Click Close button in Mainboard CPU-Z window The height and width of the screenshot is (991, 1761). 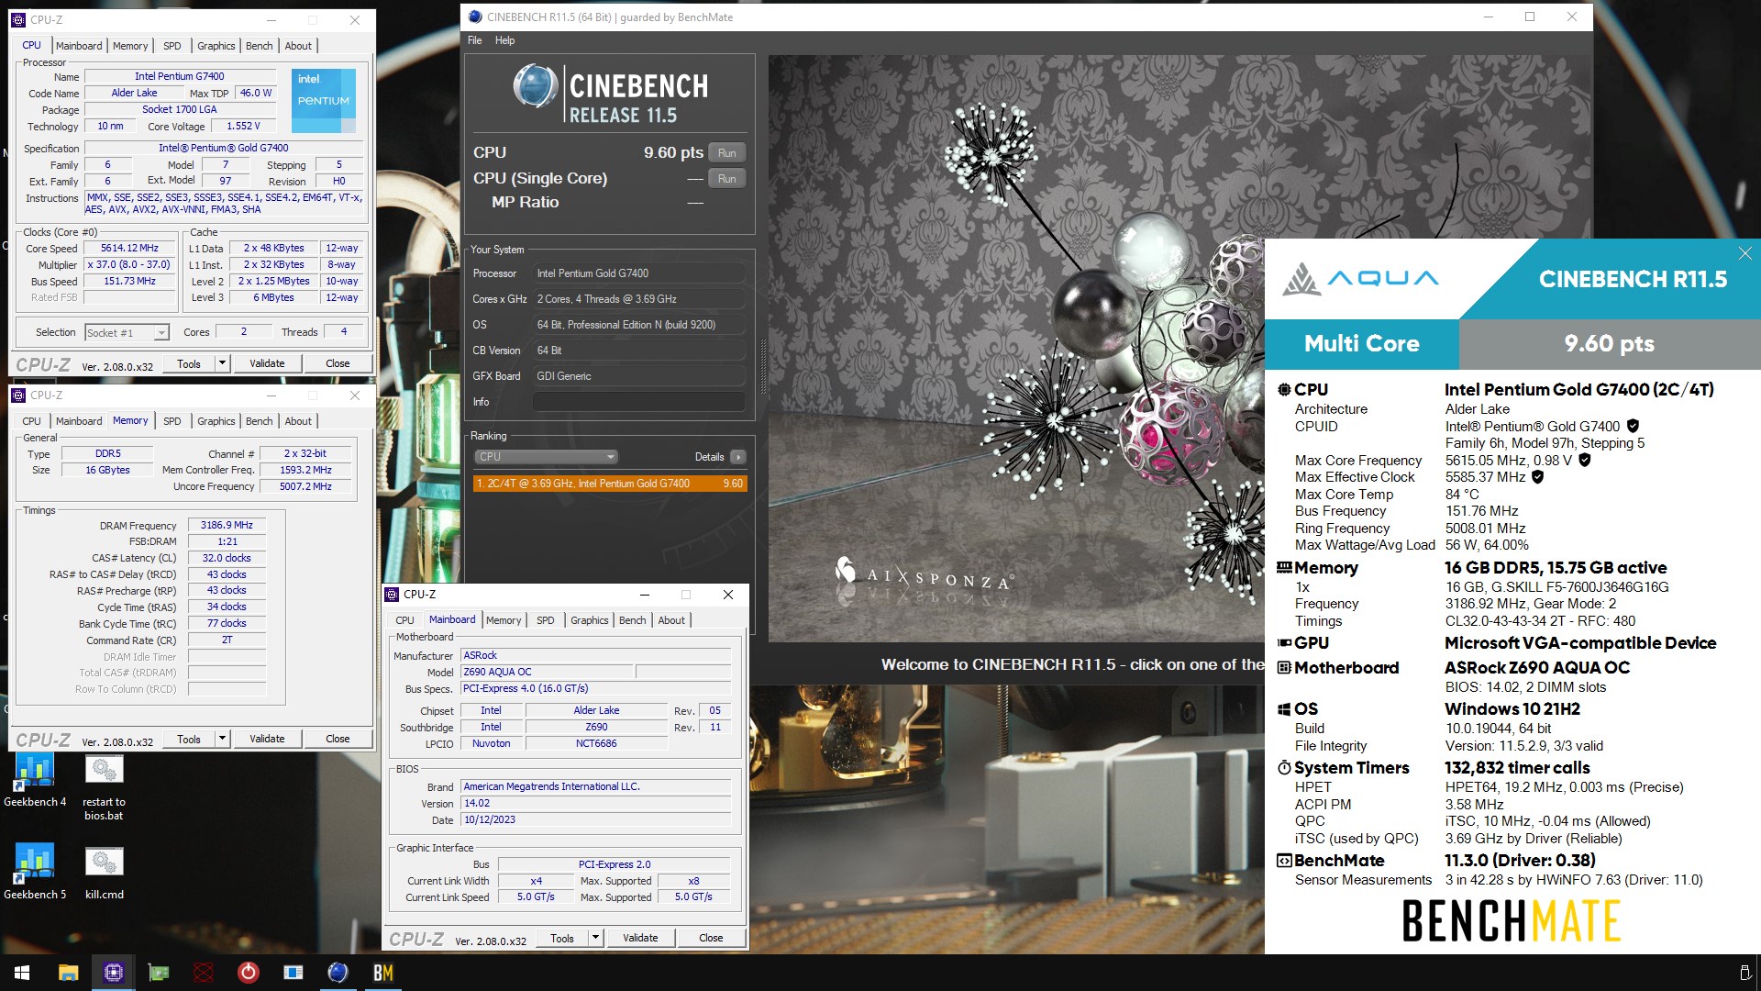pyautogui.click(x=711, y=938)
